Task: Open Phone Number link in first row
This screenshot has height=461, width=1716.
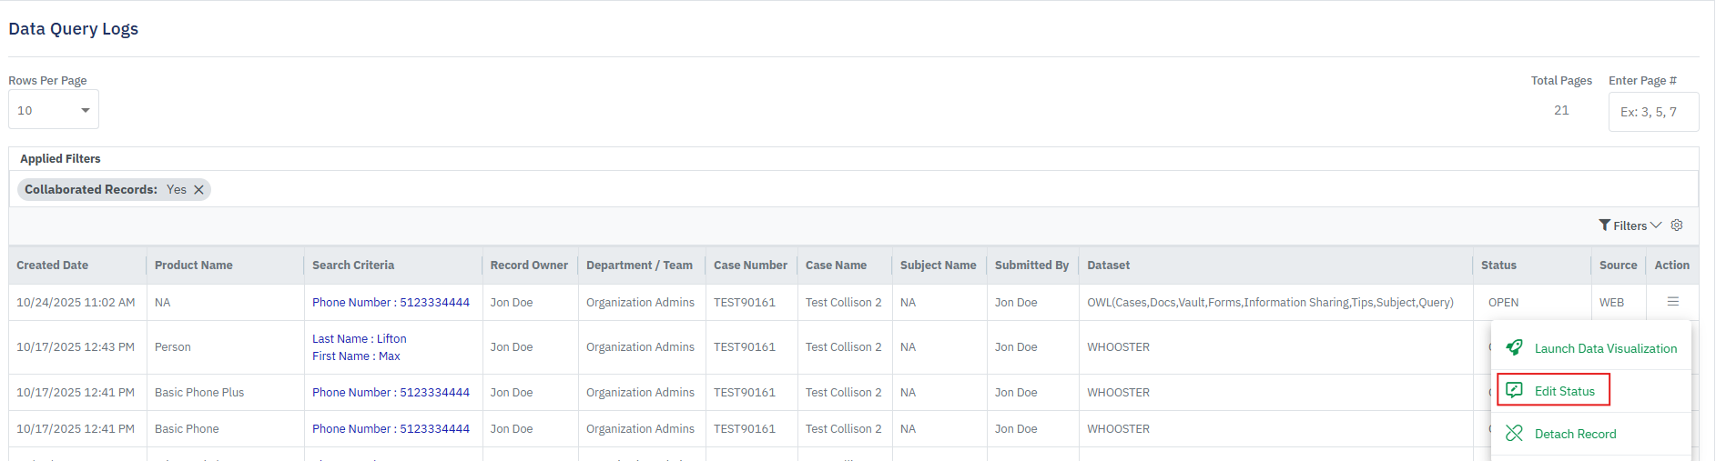Action: click(x=391, y=303)
